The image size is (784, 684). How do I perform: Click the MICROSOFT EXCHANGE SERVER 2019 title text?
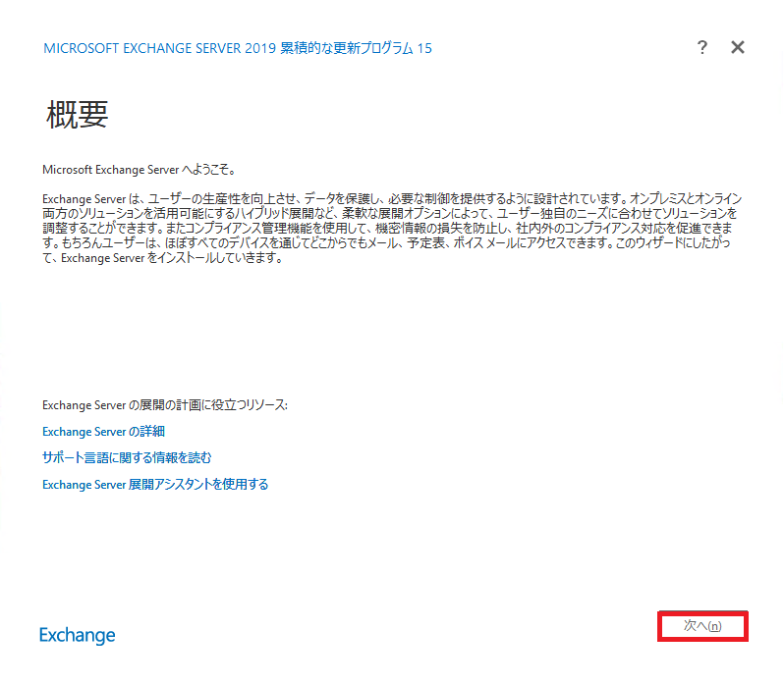coord(238,48)
